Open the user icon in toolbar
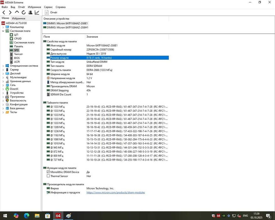275x220 pixels. [x=30, y=12]
